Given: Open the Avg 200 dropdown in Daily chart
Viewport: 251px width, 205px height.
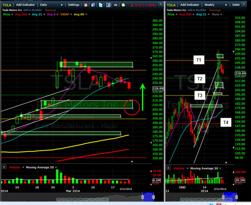Looking at the screenshot, I should coord(29,14).
